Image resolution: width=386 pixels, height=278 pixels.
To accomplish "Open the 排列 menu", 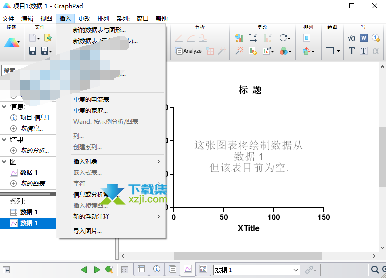I will pyautogui.click(x=103, y=19).
